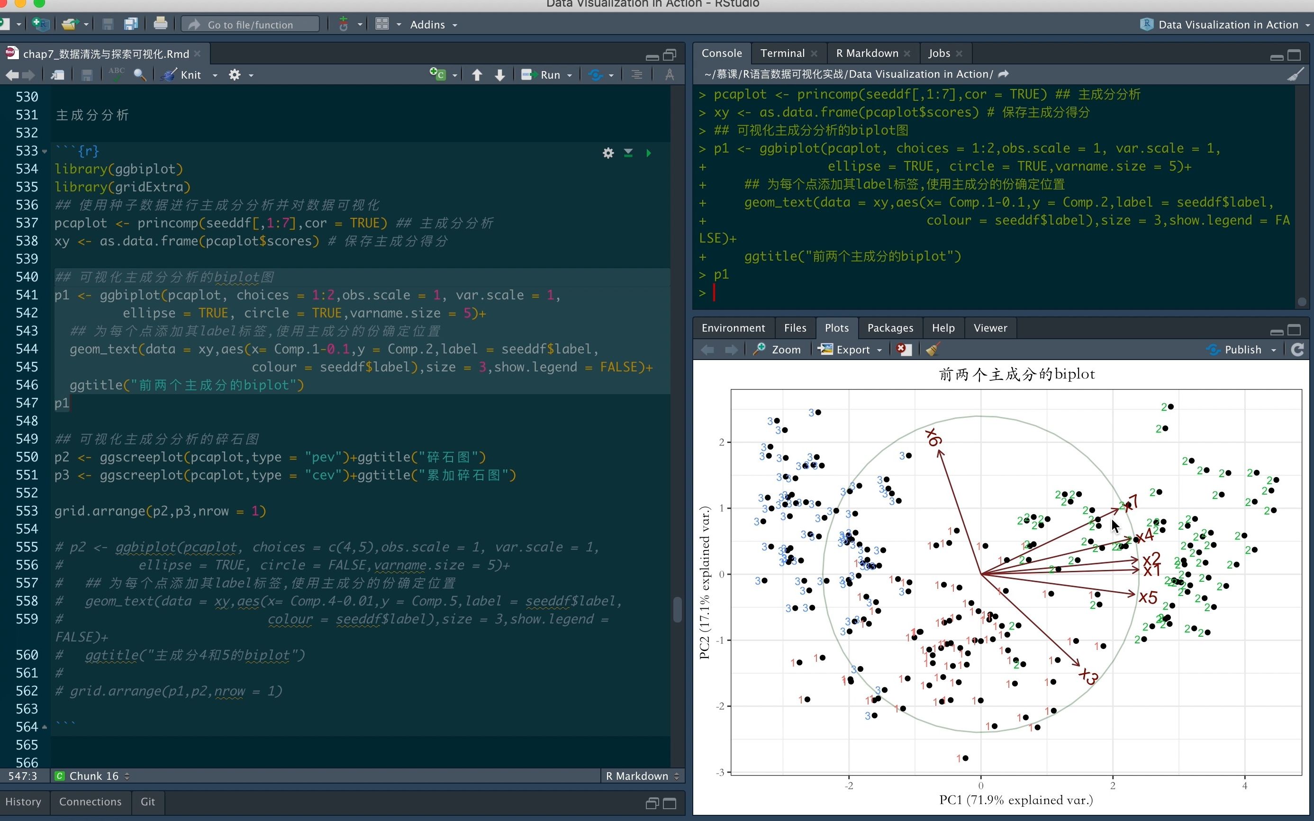Go to the previous chunk arrow

click(477, 75)
